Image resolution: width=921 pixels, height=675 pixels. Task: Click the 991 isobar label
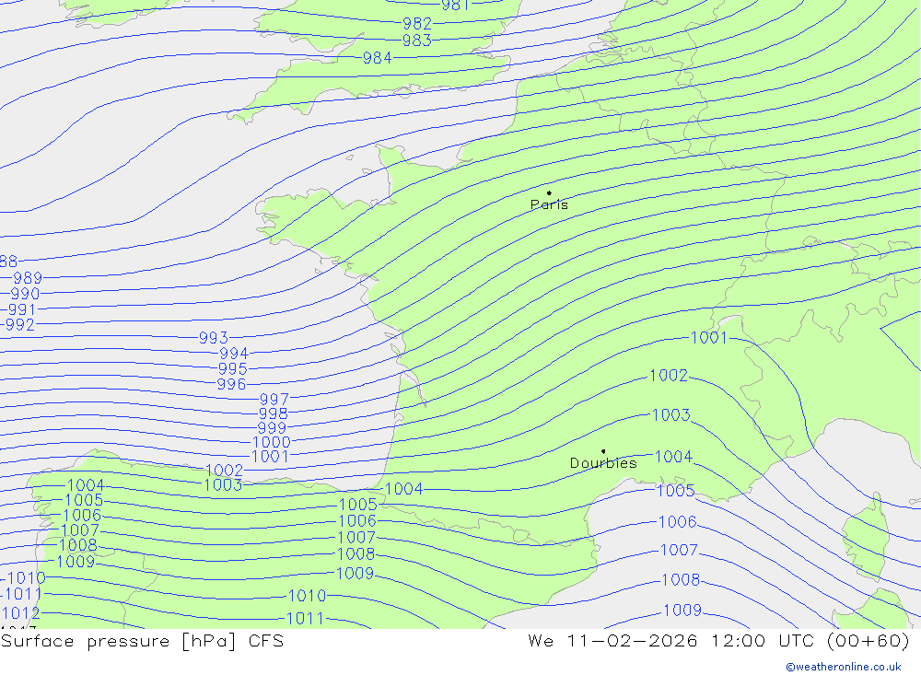(x=22, y=309)
